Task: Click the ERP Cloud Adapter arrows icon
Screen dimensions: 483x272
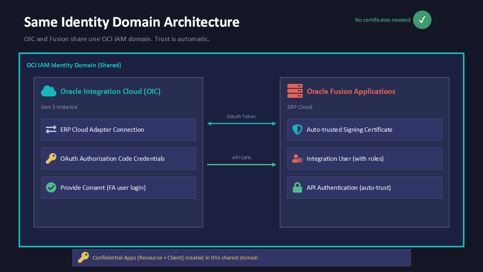Action: pos(51,130)
